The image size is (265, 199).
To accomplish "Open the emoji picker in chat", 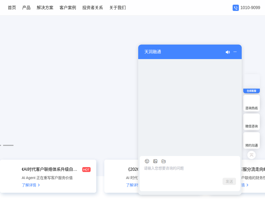I will [147, 161].
